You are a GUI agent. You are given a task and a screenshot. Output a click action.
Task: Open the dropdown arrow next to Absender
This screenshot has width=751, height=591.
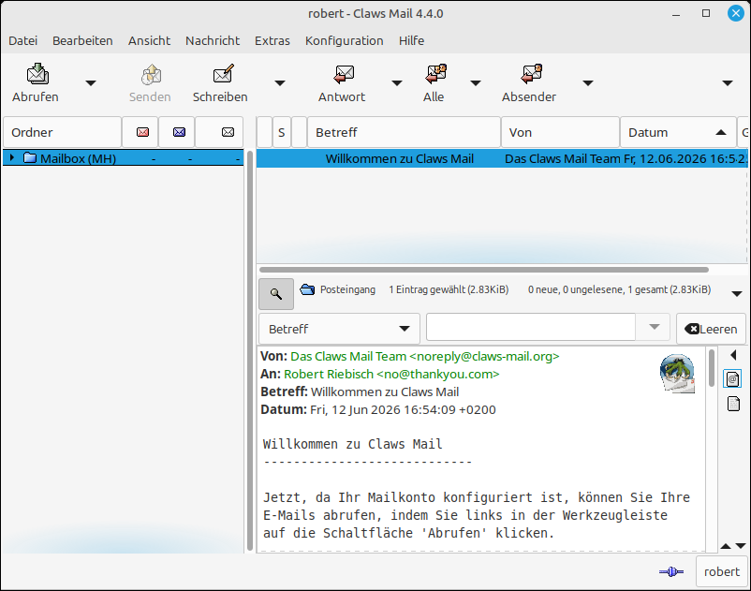click(x=588, y=83)
